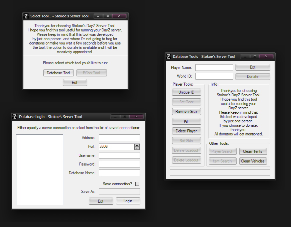
Task: Click the Unique ID button
Action: pos(186,92)
